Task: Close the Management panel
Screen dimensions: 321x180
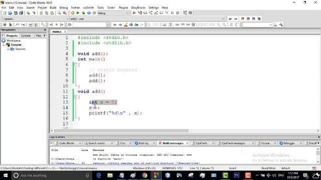Action: tap(45, 30)
